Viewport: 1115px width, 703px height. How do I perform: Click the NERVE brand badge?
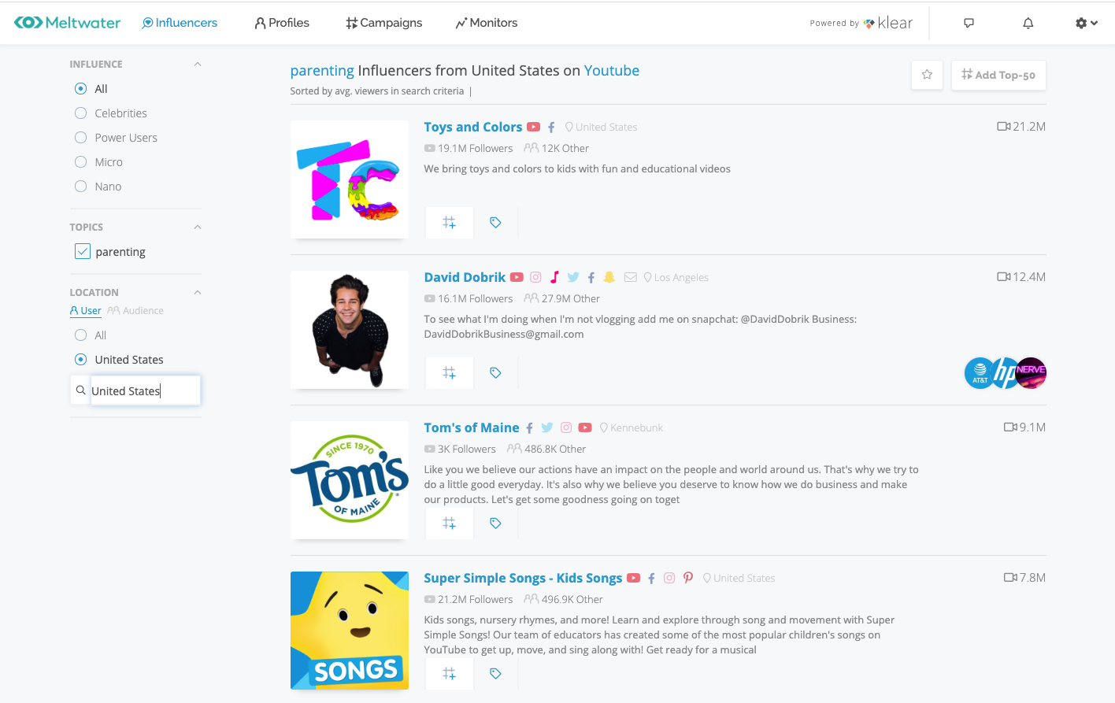[1031, 373]
